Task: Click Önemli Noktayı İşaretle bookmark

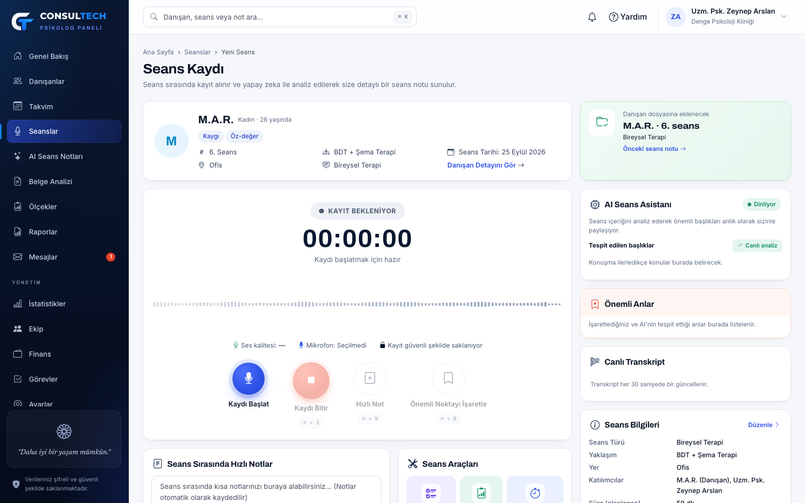Action: (x=448, y=378)
